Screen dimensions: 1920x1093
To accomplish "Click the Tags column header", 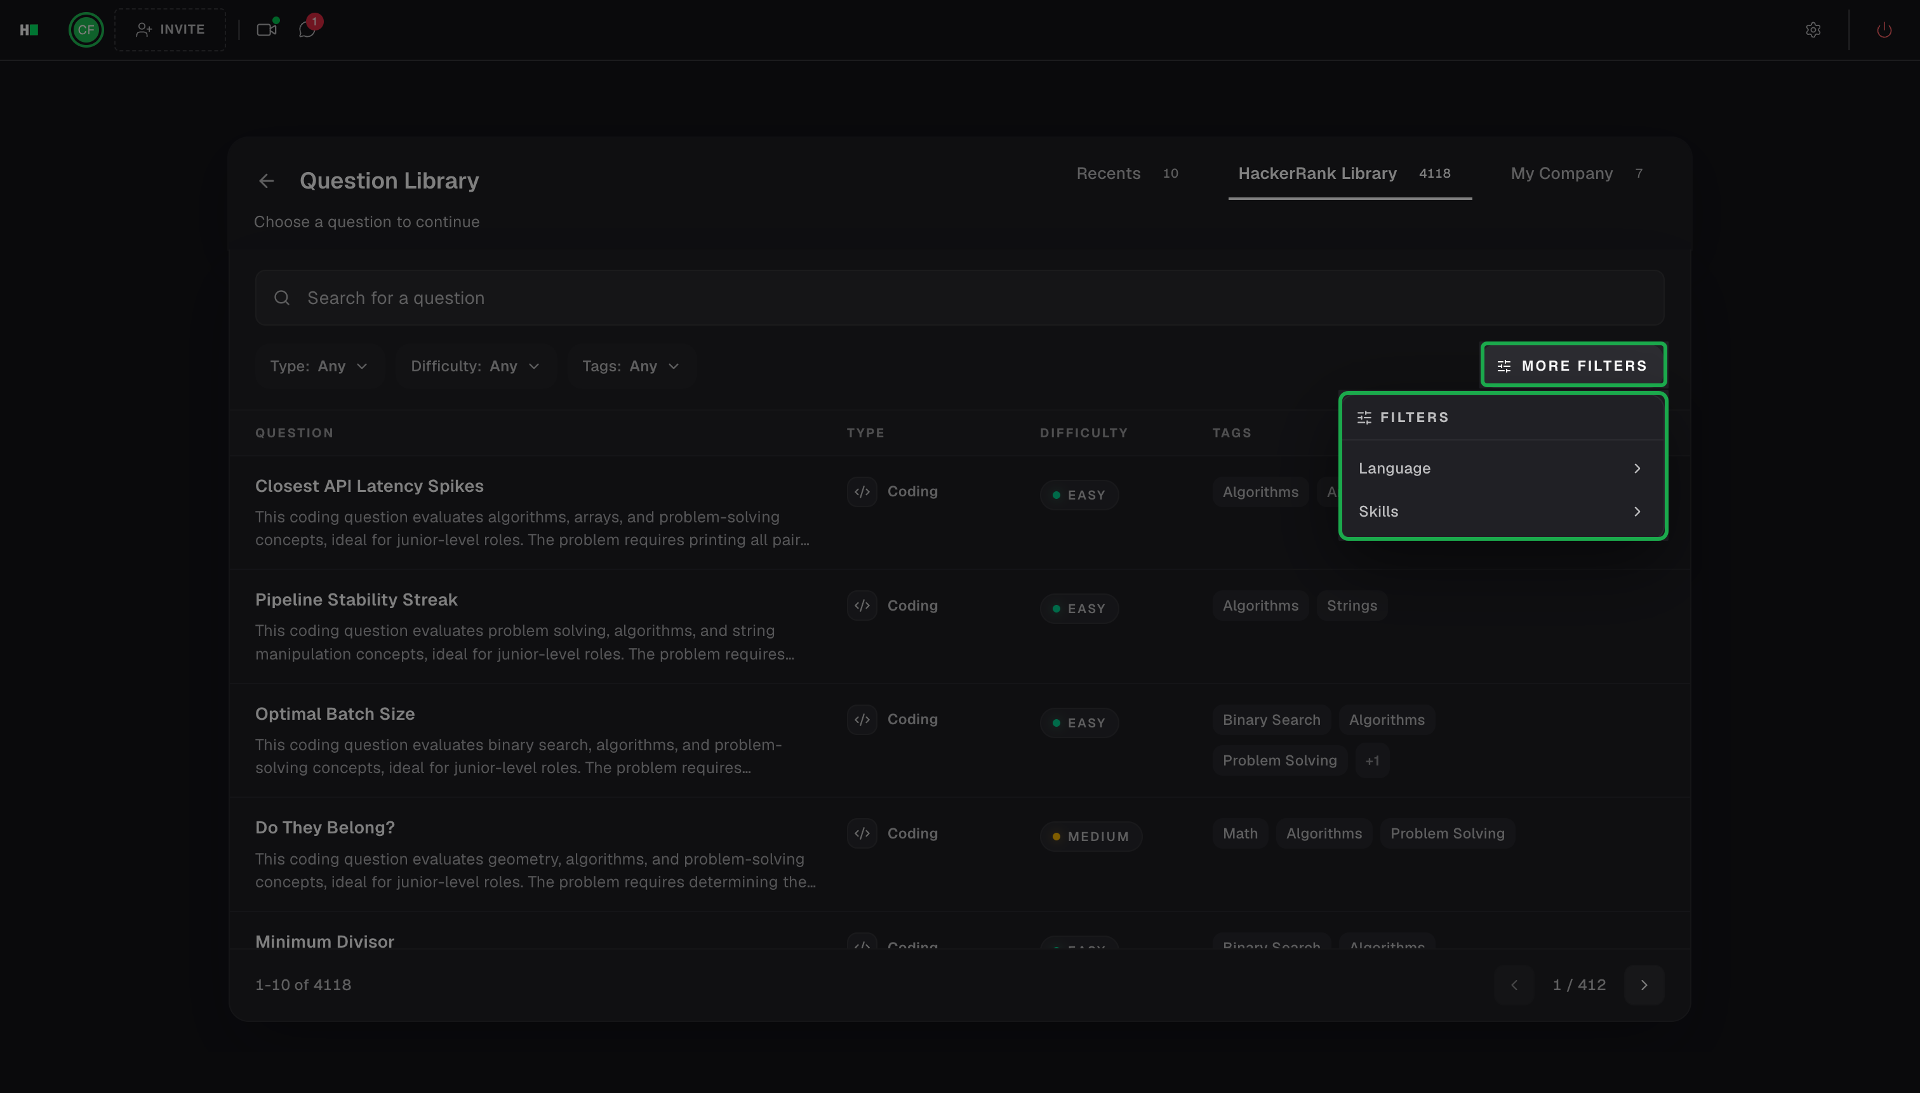I will pyautogui.click(x=1232, y=433).
